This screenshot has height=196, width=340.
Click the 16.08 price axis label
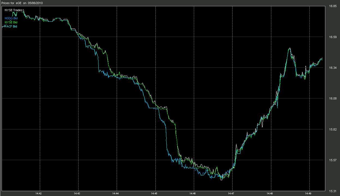point(332,98)
